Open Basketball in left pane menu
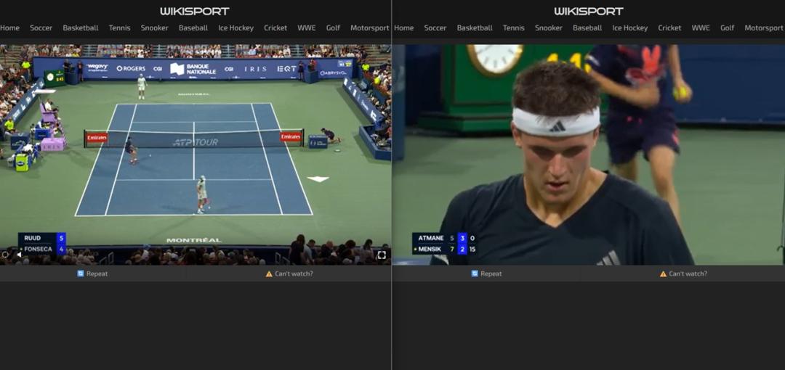 click(x=81, y=28)
